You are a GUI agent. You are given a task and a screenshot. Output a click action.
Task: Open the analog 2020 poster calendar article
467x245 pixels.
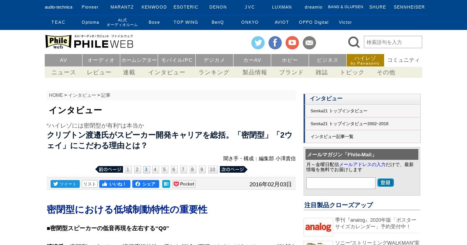pyautogui.click(x=376, y=223)
